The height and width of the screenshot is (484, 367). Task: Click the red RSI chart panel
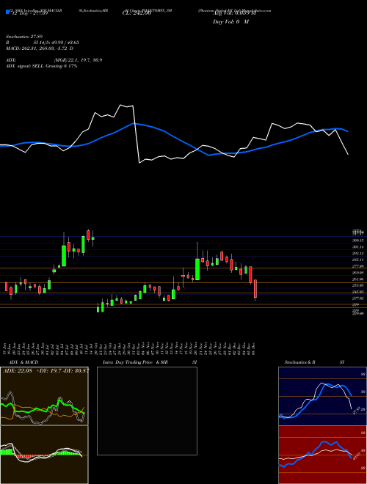[x=322, y=455]
